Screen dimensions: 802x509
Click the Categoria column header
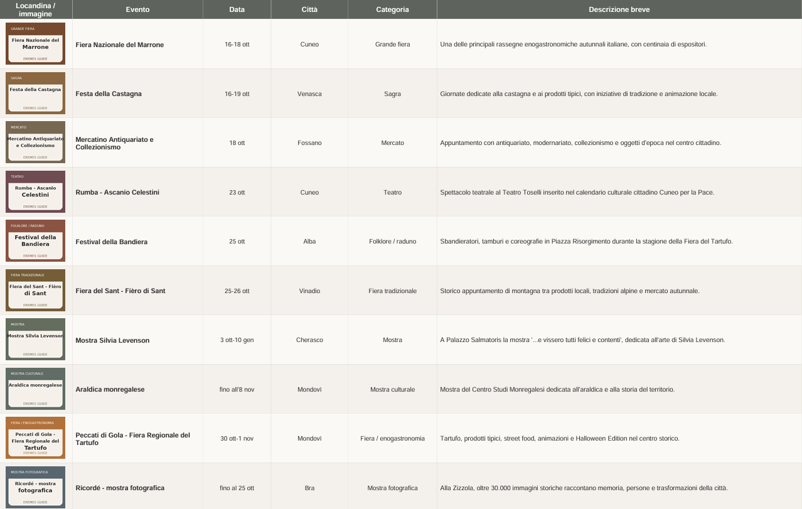pos(392,9)
